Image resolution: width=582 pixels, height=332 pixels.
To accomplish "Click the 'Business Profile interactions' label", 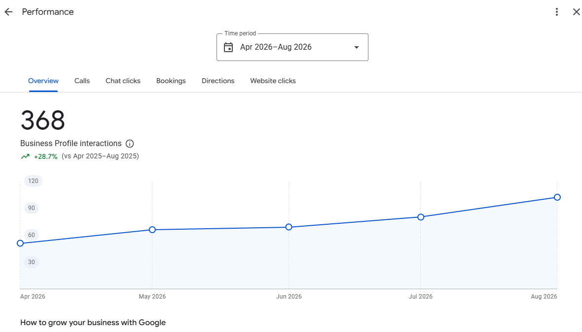I will click(71, 144).
